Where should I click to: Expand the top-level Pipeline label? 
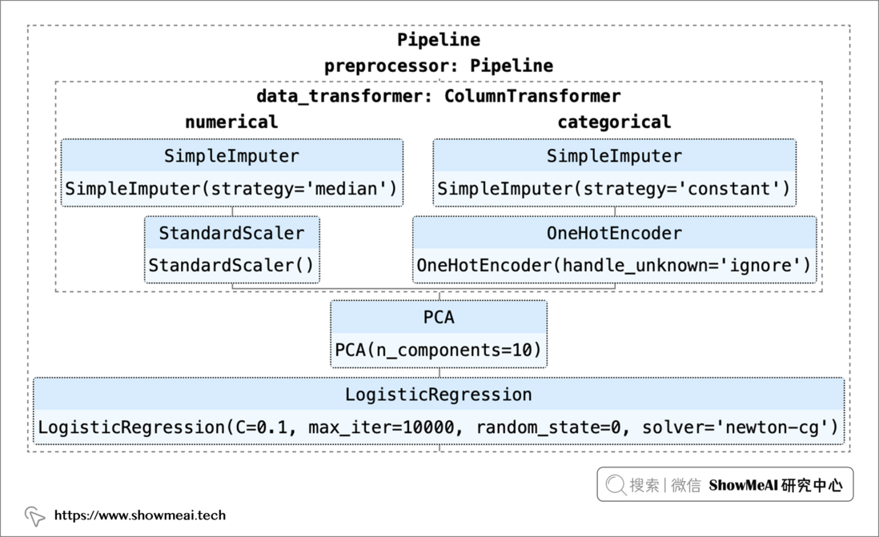(439, 40)
